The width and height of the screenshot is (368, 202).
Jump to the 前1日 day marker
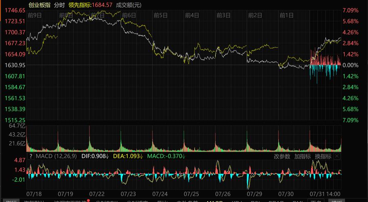coord(286,15)
